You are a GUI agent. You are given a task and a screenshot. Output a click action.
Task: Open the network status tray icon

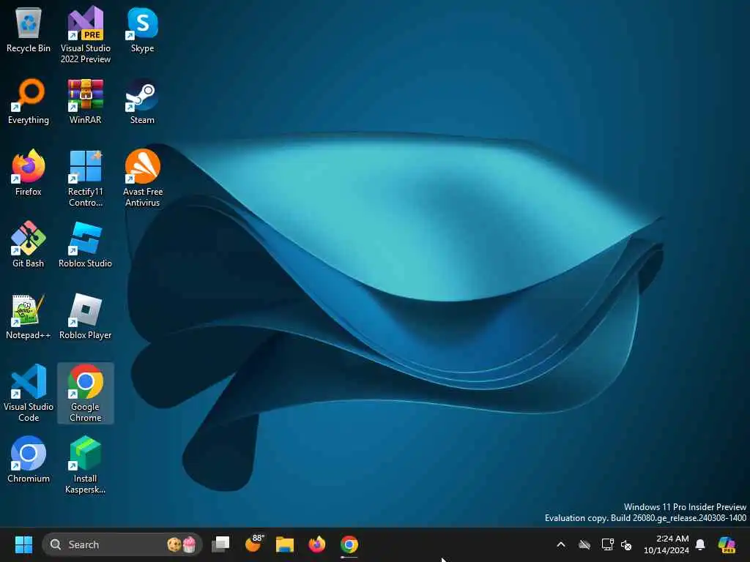[607, 544]
